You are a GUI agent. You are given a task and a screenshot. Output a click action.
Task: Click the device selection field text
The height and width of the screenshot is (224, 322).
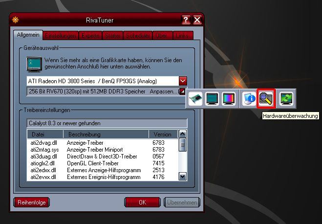pyautogui.click(x=92, y=81)
